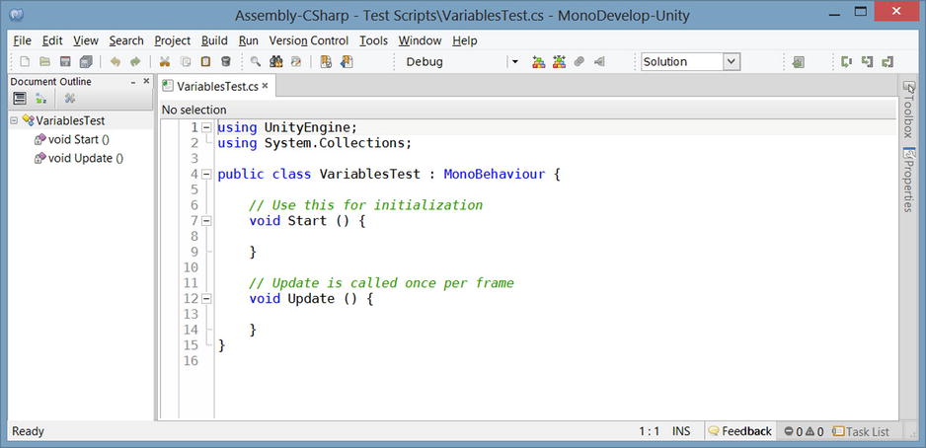Open the Build menu

click(x=214, y=40)
